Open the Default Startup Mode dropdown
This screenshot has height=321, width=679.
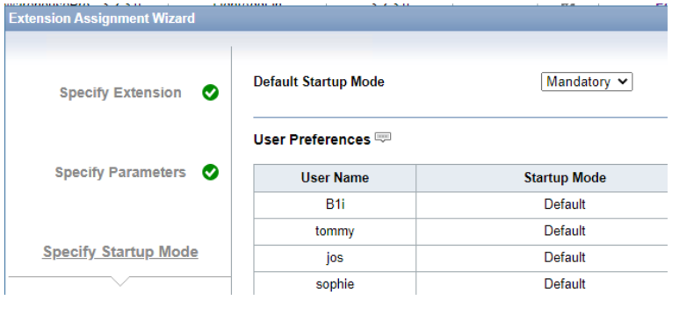tap(587, 82)
